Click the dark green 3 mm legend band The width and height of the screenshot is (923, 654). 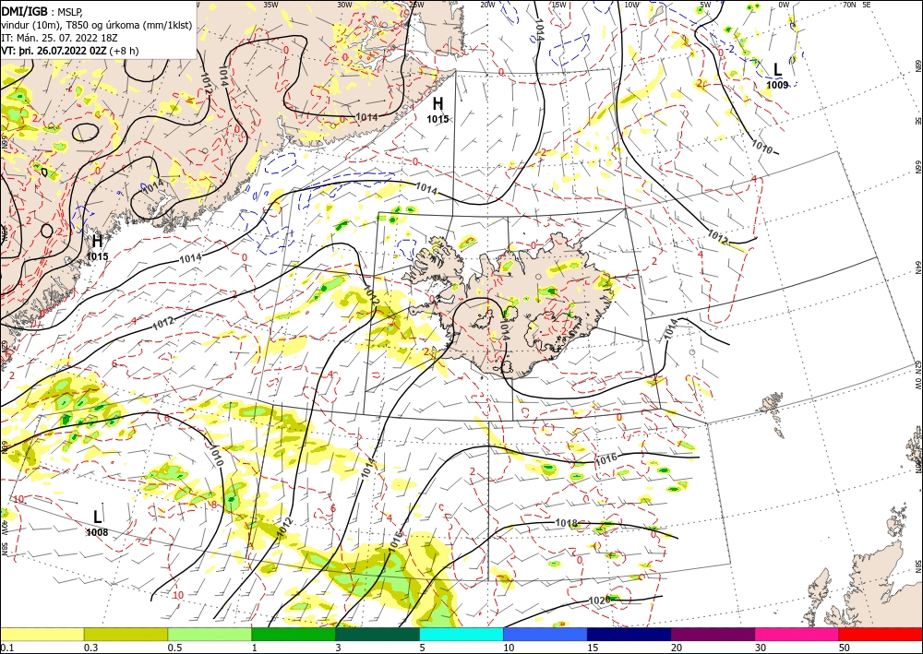[378, 634]
